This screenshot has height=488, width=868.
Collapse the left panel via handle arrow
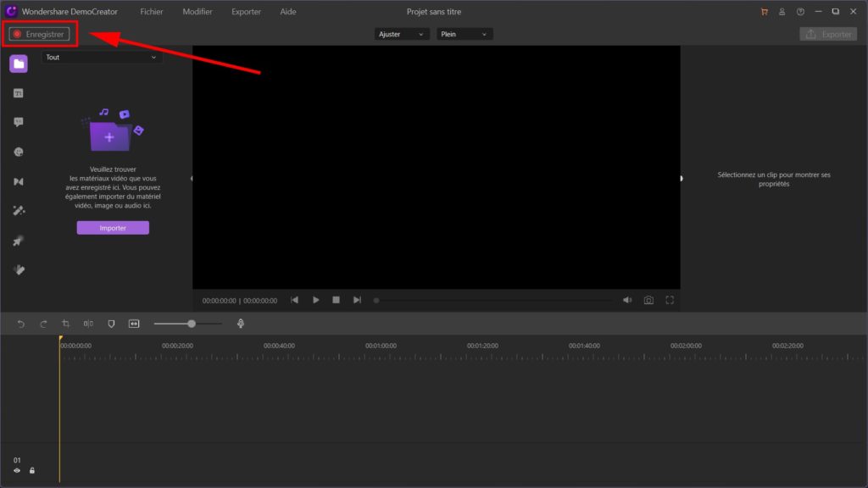[x=192, y=178]
